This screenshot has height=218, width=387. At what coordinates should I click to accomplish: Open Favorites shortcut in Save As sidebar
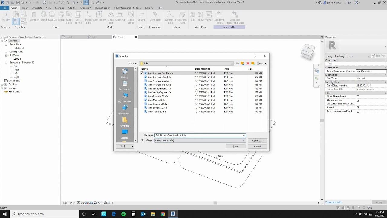pyautogui.click(x=125, y=122)
